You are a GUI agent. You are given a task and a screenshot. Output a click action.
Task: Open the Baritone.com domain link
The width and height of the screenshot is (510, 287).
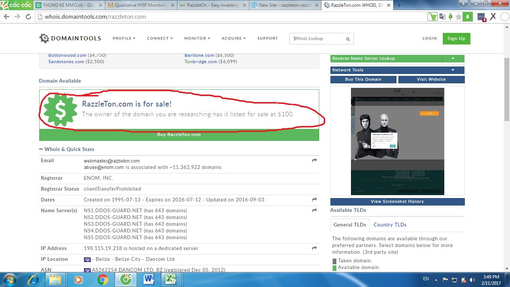(199, 55)
